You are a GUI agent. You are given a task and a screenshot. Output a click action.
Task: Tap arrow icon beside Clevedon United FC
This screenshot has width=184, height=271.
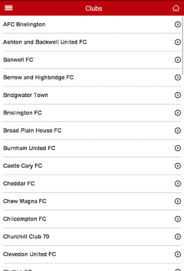[x=178, y=254]
